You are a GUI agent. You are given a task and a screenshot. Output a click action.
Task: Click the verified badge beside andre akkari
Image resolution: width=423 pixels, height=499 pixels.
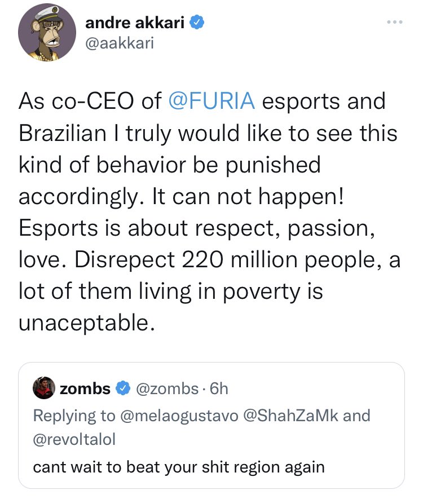(196, 23)
